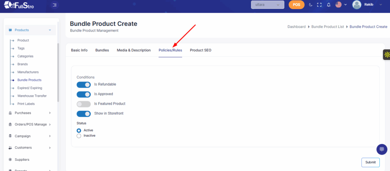
Task: Enter fullscreen mode using header icon
Action: [319, 5]
